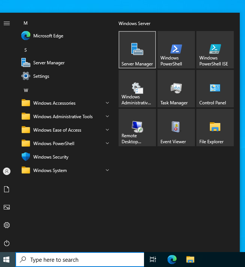Screen dimensions: 245x267
Task: Open the Control Panel tile
Action: 215,89
